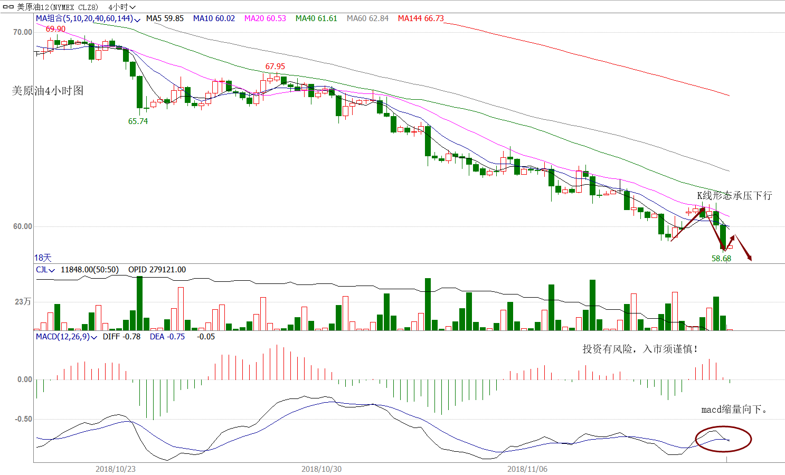Select the macd缩量向下 text annotation

tap(734, 410)
